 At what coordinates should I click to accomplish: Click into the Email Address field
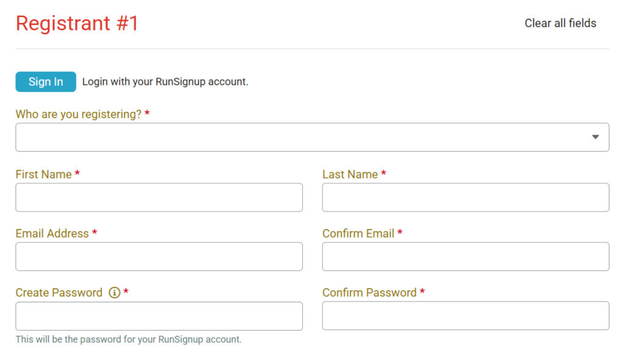(x=159, y=257)
